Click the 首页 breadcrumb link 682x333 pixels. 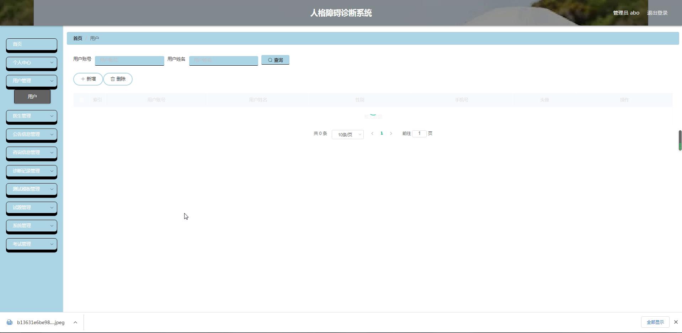[78, 38]
